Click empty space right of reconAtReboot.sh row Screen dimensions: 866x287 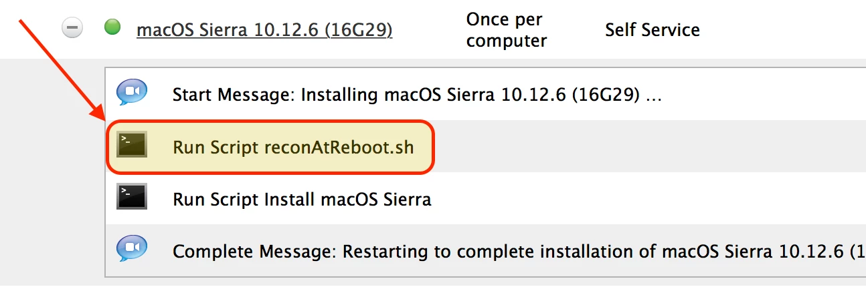[649, 147]
